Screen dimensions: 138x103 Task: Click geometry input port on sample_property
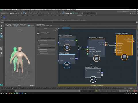tap(115, 43)
